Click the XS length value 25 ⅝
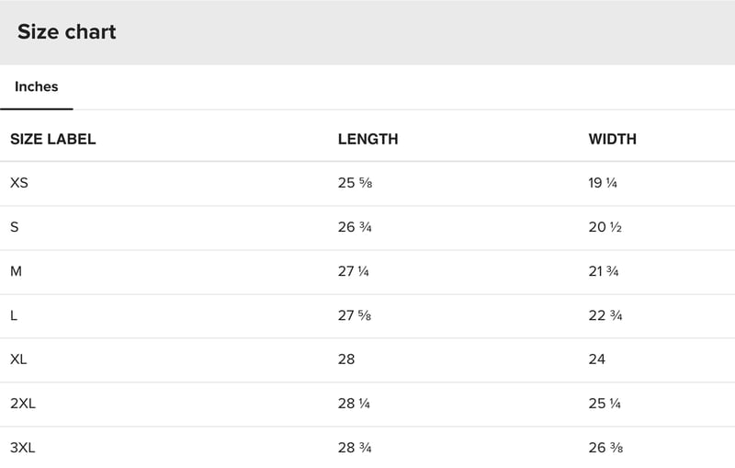The height and width of the screenshot is (468, 735). point(356,183)
